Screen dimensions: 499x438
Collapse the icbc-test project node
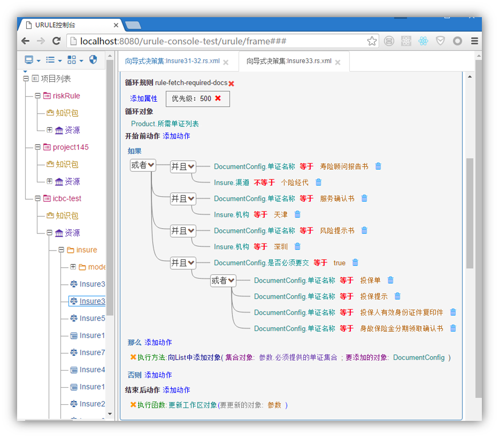pos(38,199)
